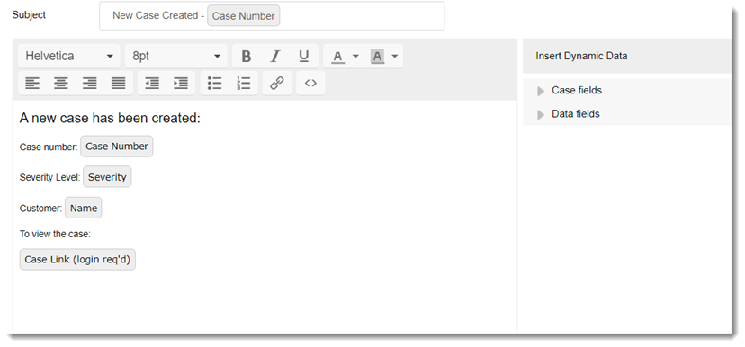
Task: Align text left
Action: pyautogui.click(x=32, y=83)
